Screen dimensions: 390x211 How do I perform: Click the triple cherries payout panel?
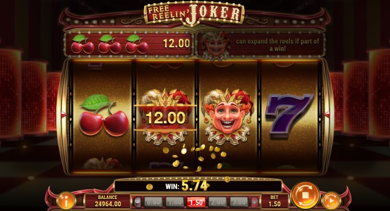129,44
